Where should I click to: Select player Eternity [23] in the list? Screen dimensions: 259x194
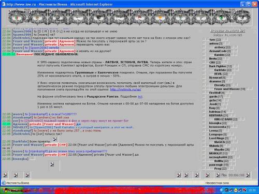click(x=222, y=85)
